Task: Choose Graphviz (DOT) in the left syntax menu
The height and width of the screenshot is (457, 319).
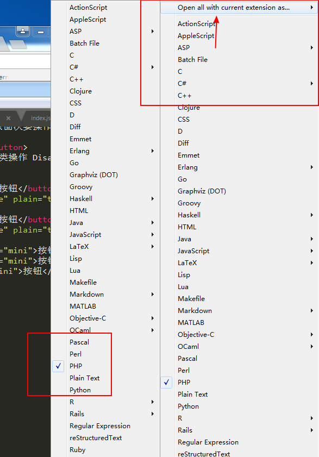Action: [x=93, y=175]
